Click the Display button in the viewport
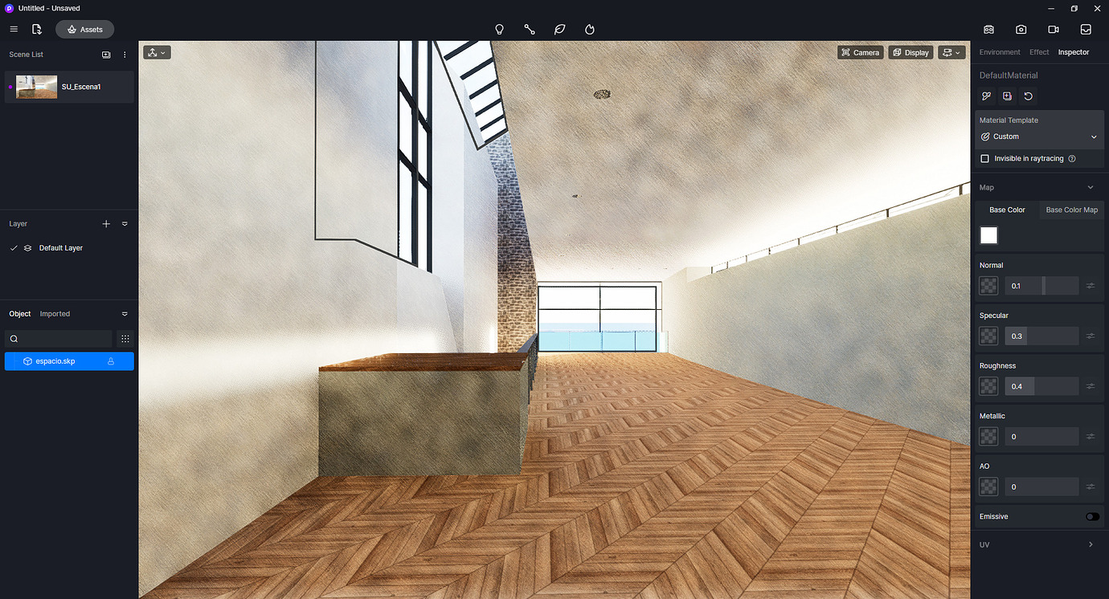The width and height of the screenshot is (1109, 599). click(911, 52)
